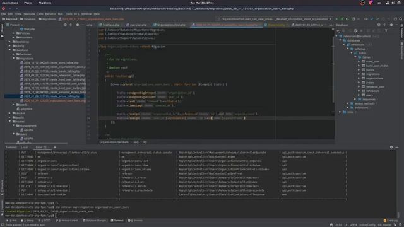Hide the Database tool window

click(397, 25)
